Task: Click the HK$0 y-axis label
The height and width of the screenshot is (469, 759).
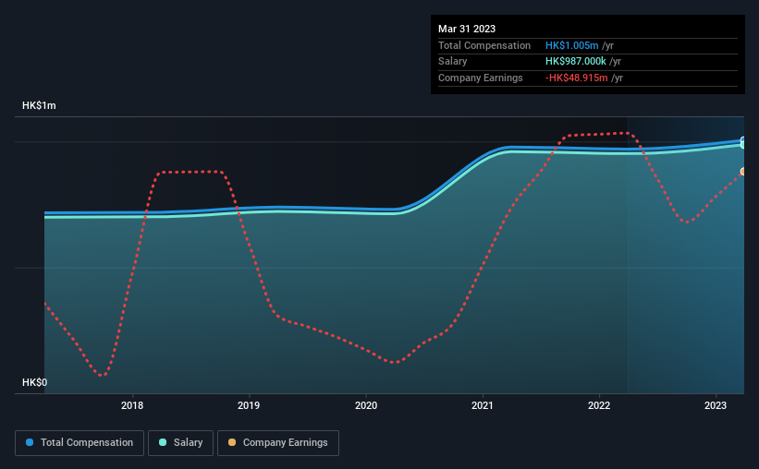Action: tap(35, 382)
